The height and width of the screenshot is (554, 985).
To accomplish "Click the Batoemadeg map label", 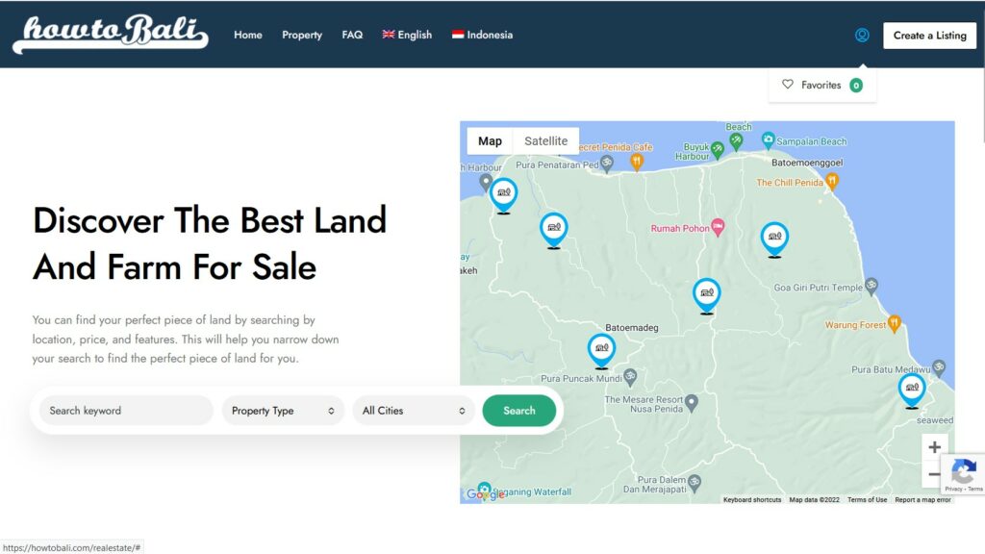I will (631, 328).
